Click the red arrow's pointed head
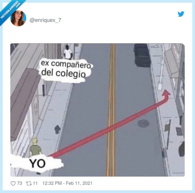Screen dimensions: 195x193 [166, 93]
